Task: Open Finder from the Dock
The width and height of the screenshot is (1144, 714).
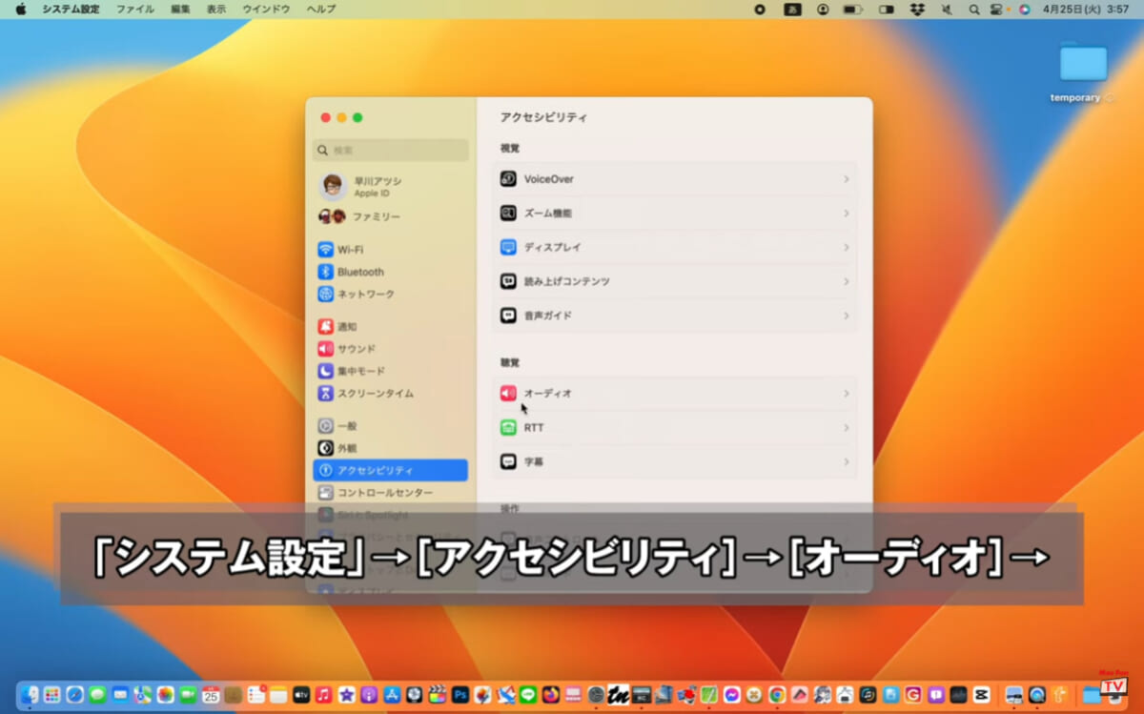Action: pyautogui.click(x=30, y=695)
